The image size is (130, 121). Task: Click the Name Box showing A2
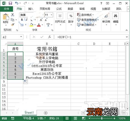click(x=12, y=37)
